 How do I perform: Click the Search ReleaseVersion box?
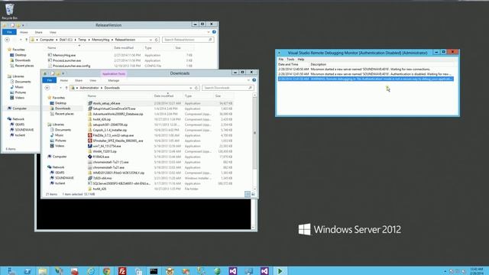click(x=189, y=40)
